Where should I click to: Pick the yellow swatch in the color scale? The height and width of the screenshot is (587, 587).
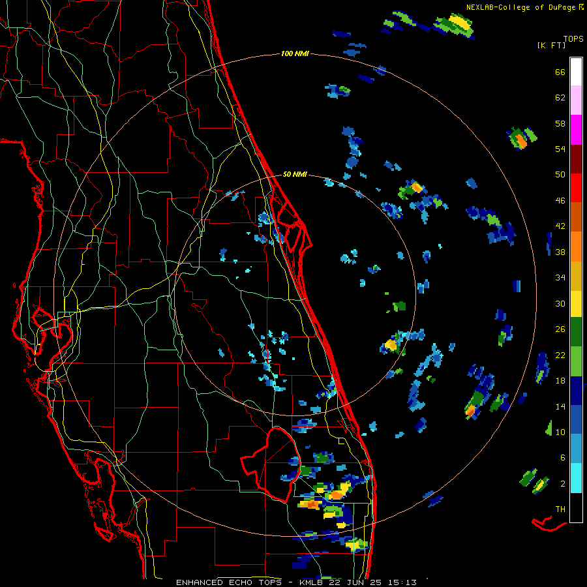576,304
